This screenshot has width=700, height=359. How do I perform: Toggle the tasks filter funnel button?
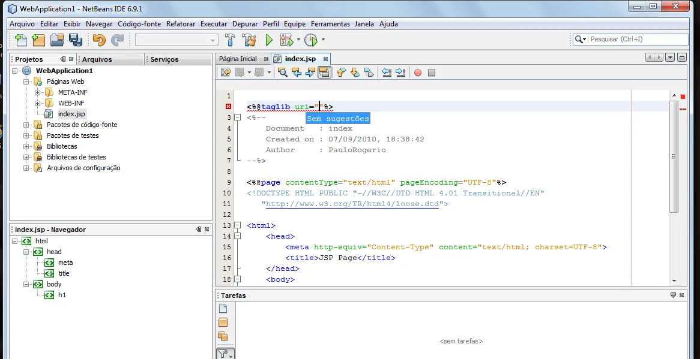coord(223,354)
